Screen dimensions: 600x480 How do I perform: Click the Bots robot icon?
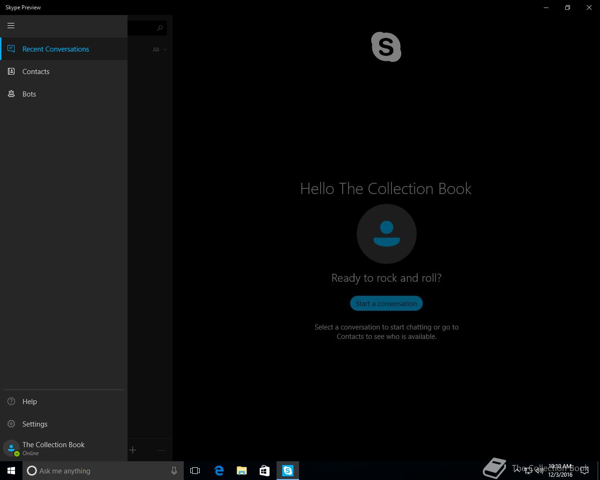11,94
